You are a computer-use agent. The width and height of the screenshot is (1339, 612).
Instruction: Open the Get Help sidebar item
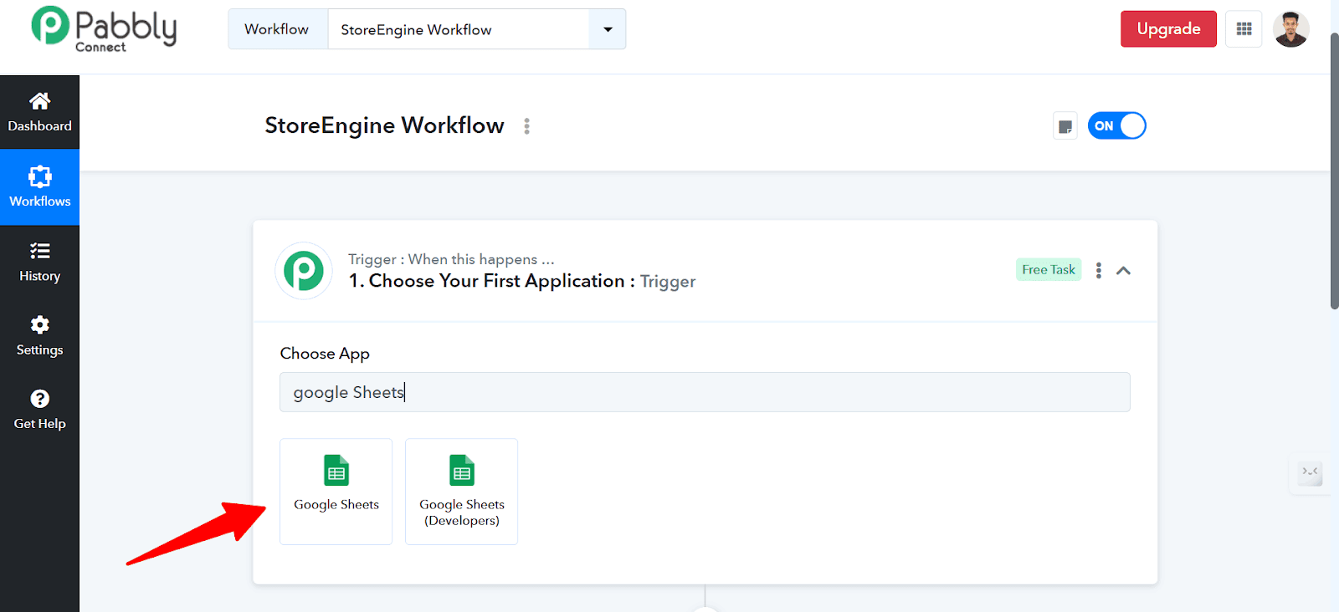[39, 410]
